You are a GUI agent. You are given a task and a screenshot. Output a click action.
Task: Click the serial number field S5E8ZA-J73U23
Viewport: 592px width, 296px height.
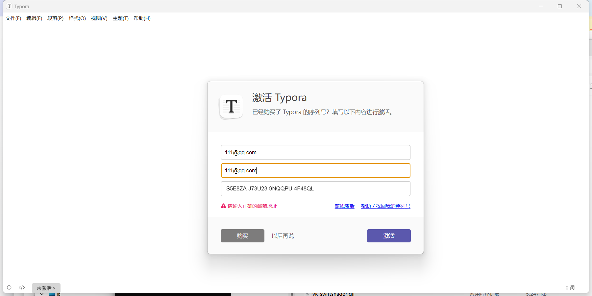(x=315, y=188)
